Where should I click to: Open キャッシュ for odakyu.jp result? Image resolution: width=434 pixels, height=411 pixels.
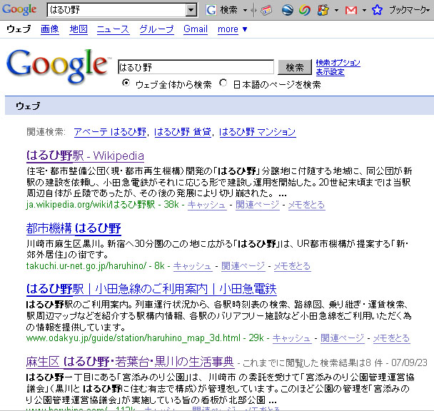292,338
